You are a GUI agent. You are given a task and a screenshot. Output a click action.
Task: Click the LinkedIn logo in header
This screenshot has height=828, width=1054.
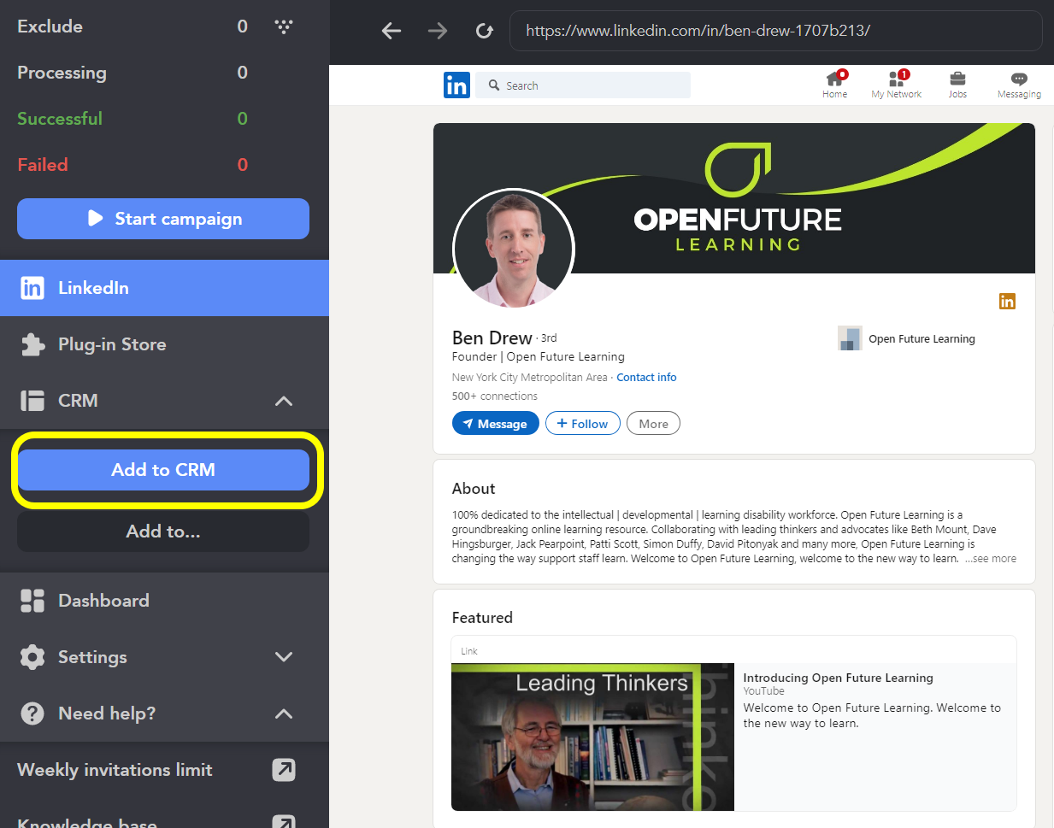coord(457,85)
